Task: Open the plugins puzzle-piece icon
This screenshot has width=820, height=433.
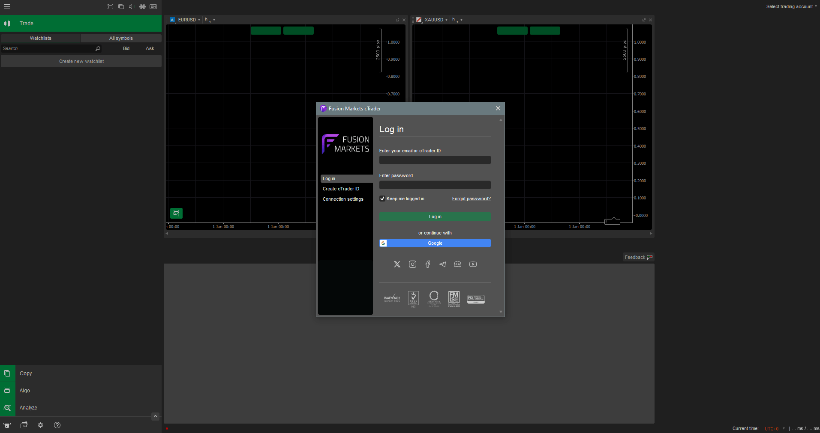Action: (x=143, y=6)
